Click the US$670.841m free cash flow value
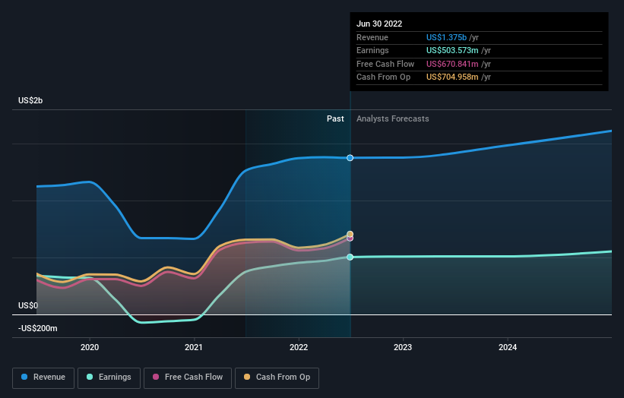 (452, 64)
